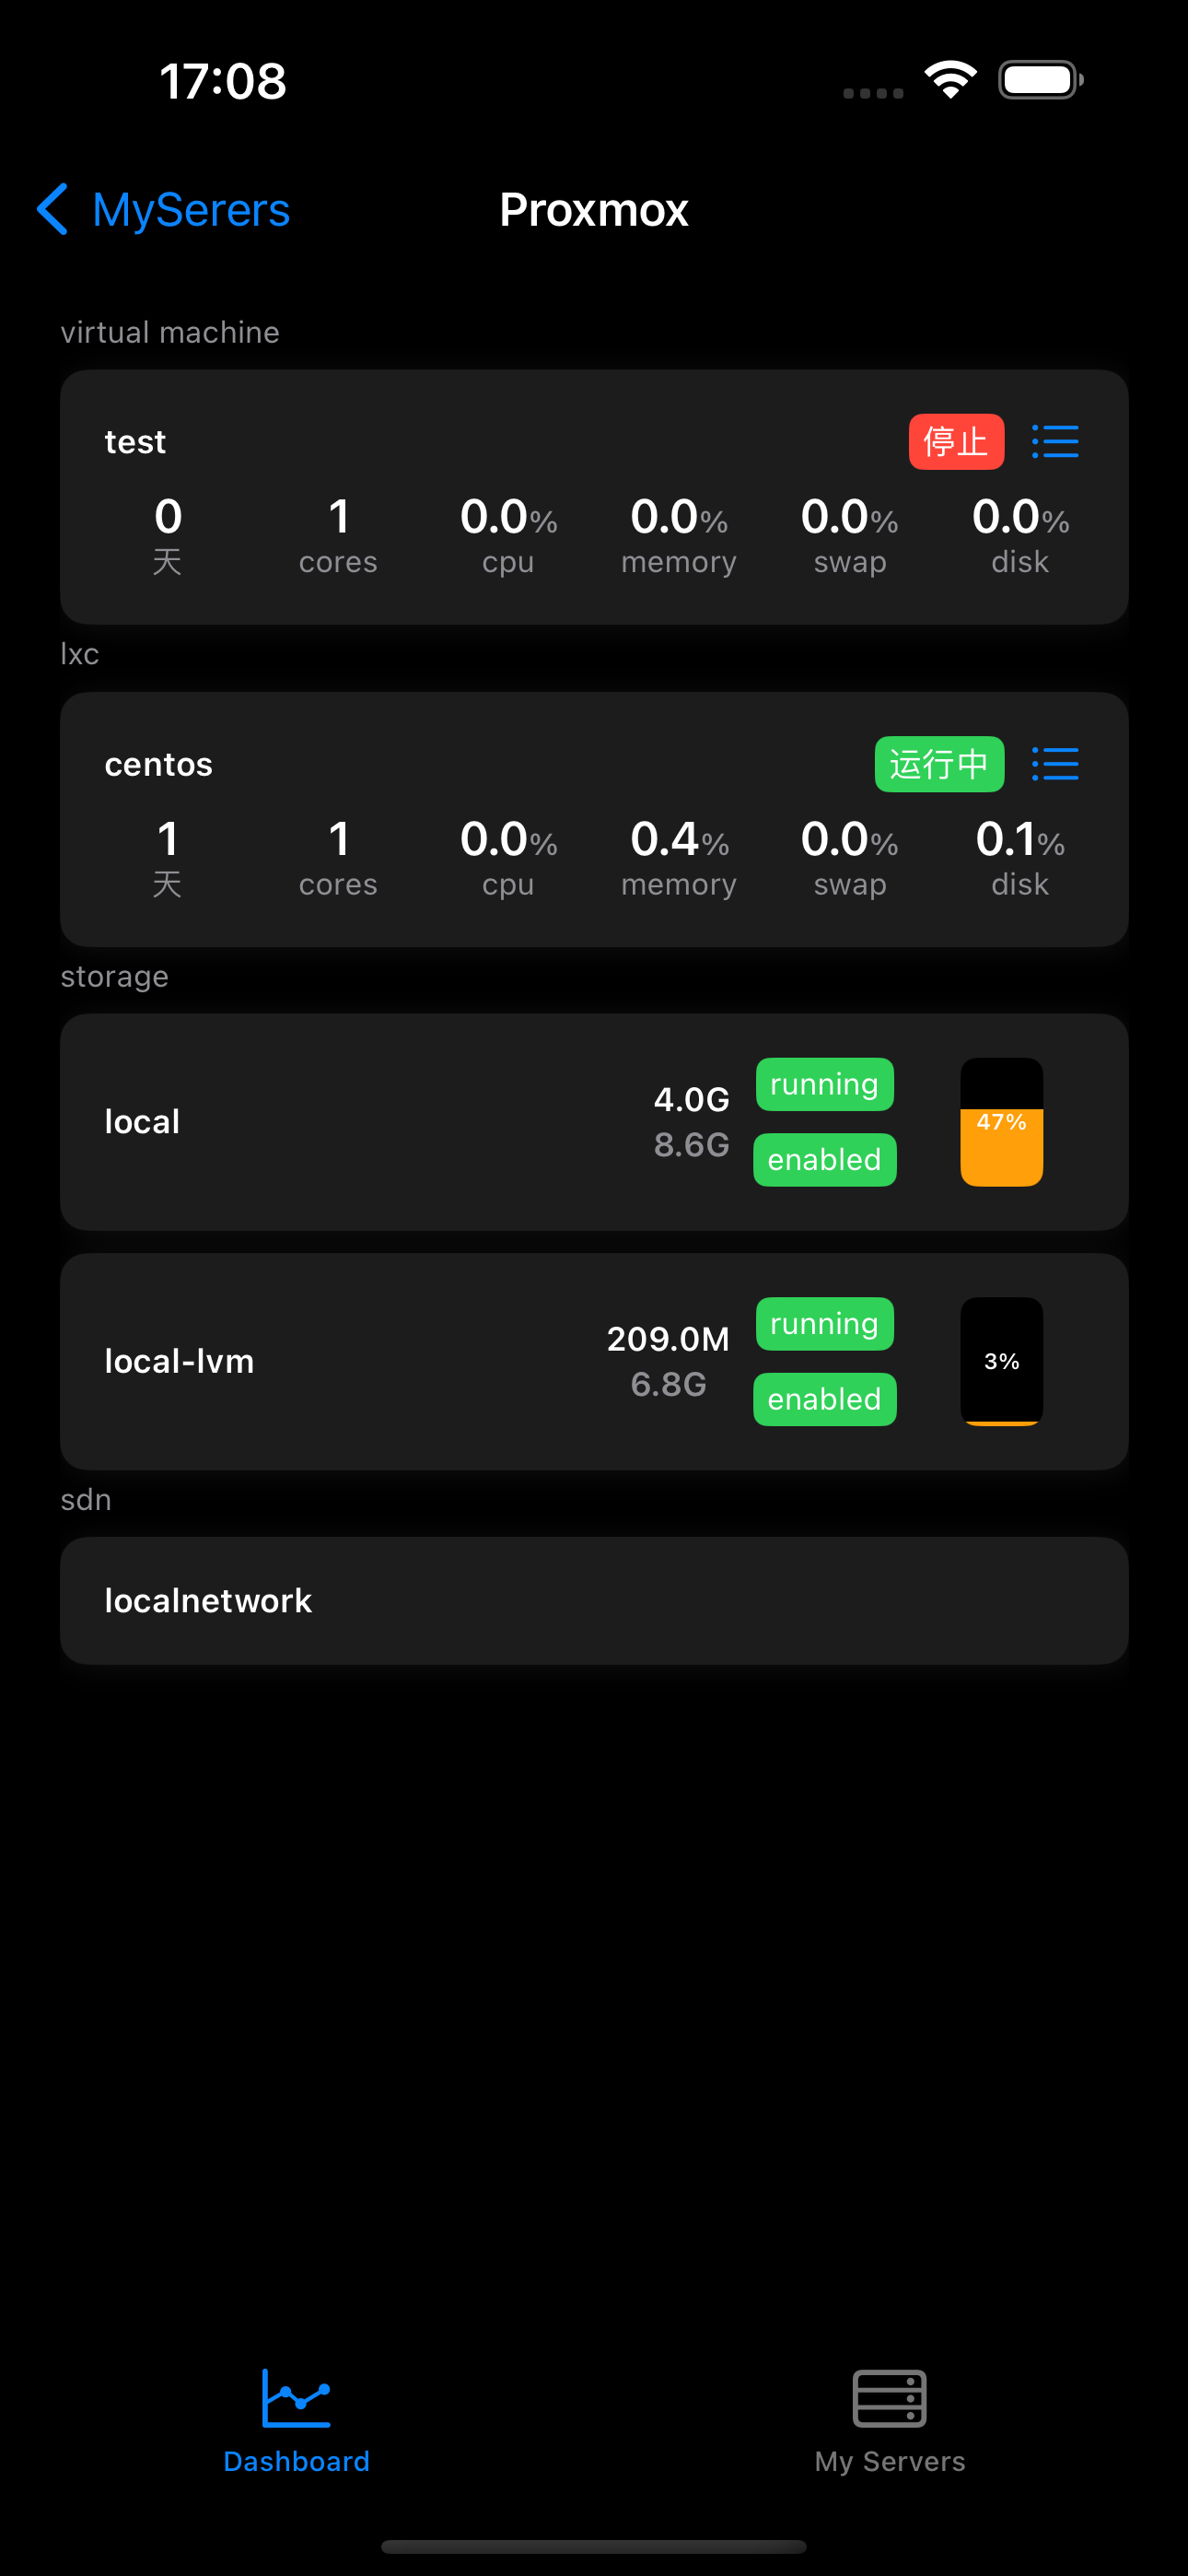Viewport: 1188px width, 2576px height.
Task: Switch to the My Servers tab
Action: coord(890,2420)
